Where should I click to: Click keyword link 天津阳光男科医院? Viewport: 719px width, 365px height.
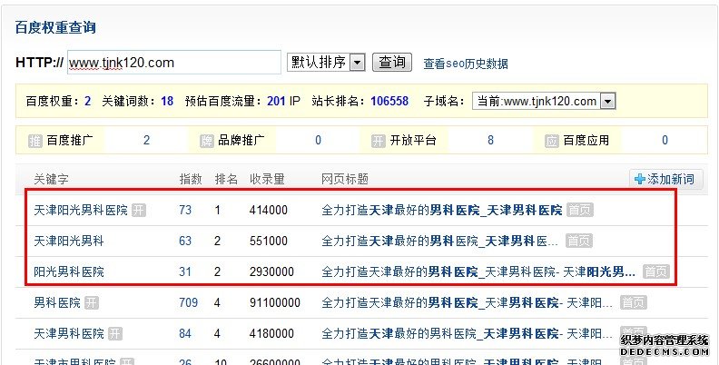[x=81, y=211]
